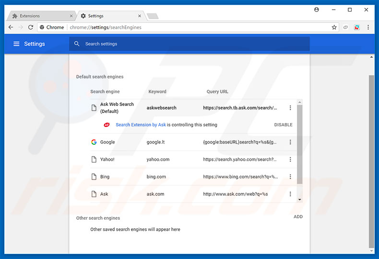Open the Settings hamburger menu
This screenshot has width=379, height=259.
(x=16, y=44)
